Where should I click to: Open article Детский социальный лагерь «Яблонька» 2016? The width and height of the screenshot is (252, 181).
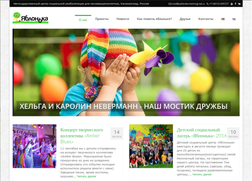(202, 133)
